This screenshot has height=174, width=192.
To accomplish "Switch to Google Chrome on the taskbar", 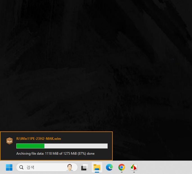I will click(122, 167).
